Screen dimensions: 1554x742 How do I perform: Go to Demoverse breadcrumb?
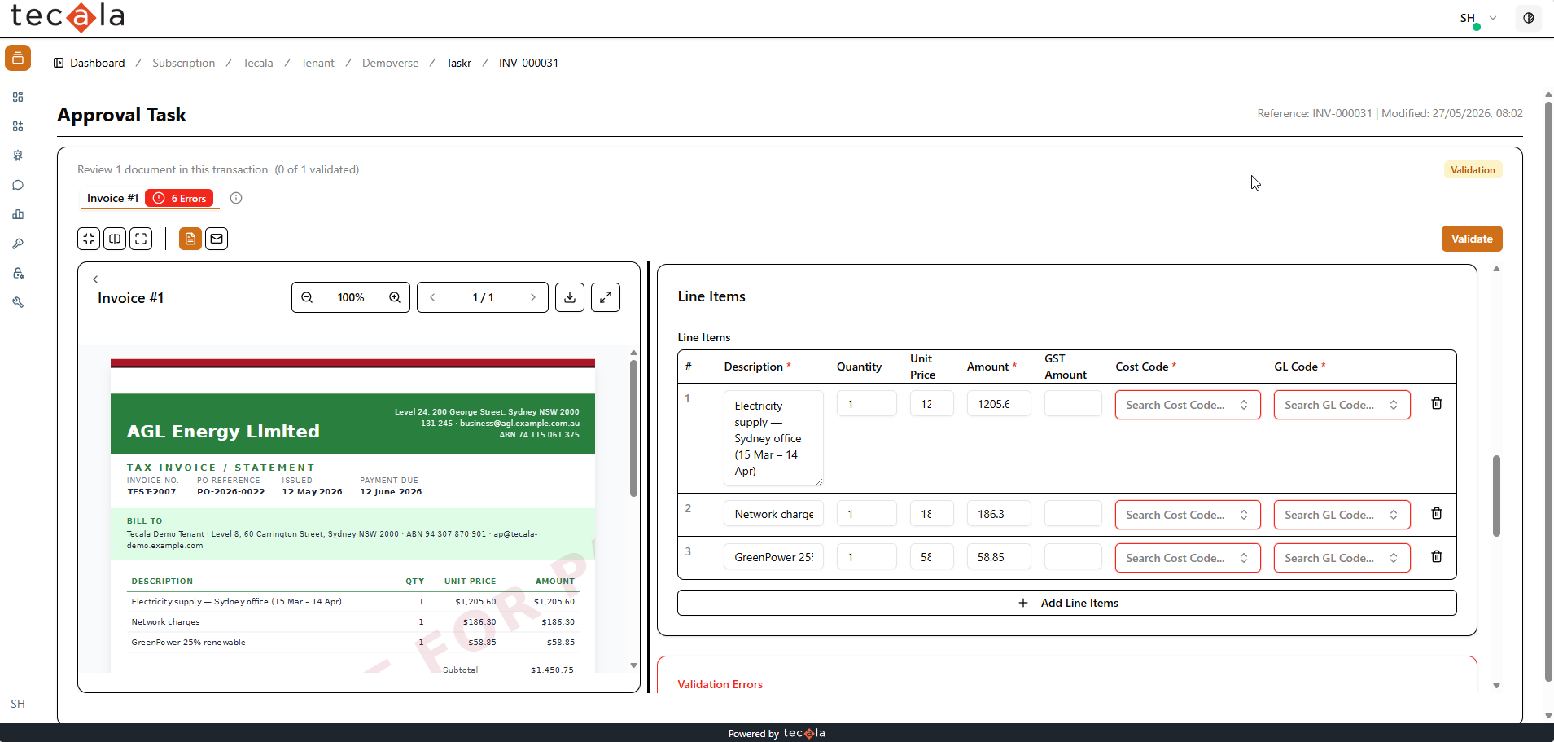(x=391, y=63)
